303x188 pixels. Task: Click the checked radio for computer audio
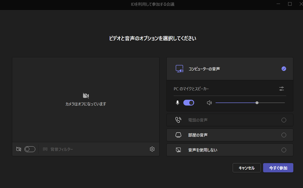point(284,69)
